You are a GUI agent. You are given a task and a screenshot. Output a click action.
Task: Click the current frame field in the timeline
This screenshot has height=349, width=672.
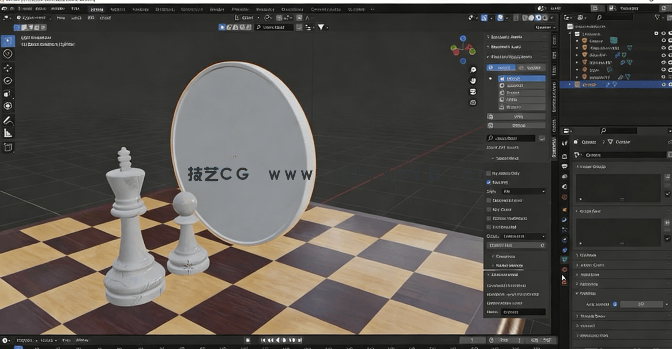[472, 340]
